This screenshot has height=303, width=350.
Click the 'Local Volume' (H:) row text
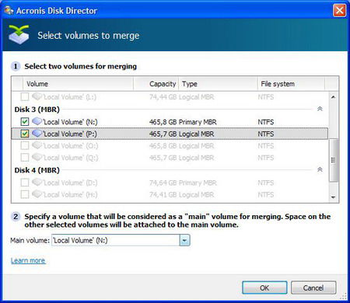(70, 195)
